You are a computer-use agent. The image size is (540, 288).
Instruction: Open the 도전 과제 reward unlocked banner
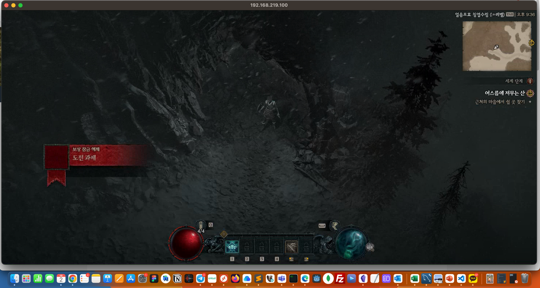97,156
